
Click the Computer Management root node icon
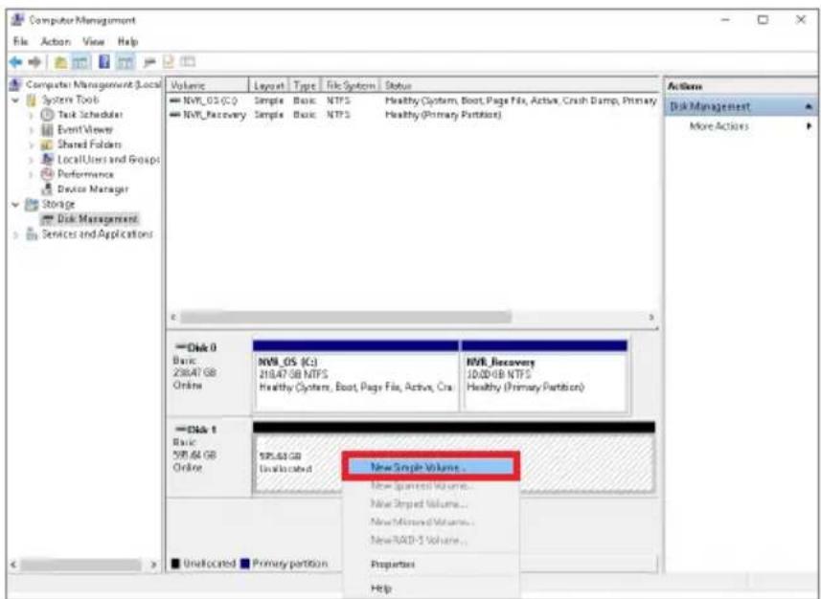pyautogui.click(x=16, y=85)
